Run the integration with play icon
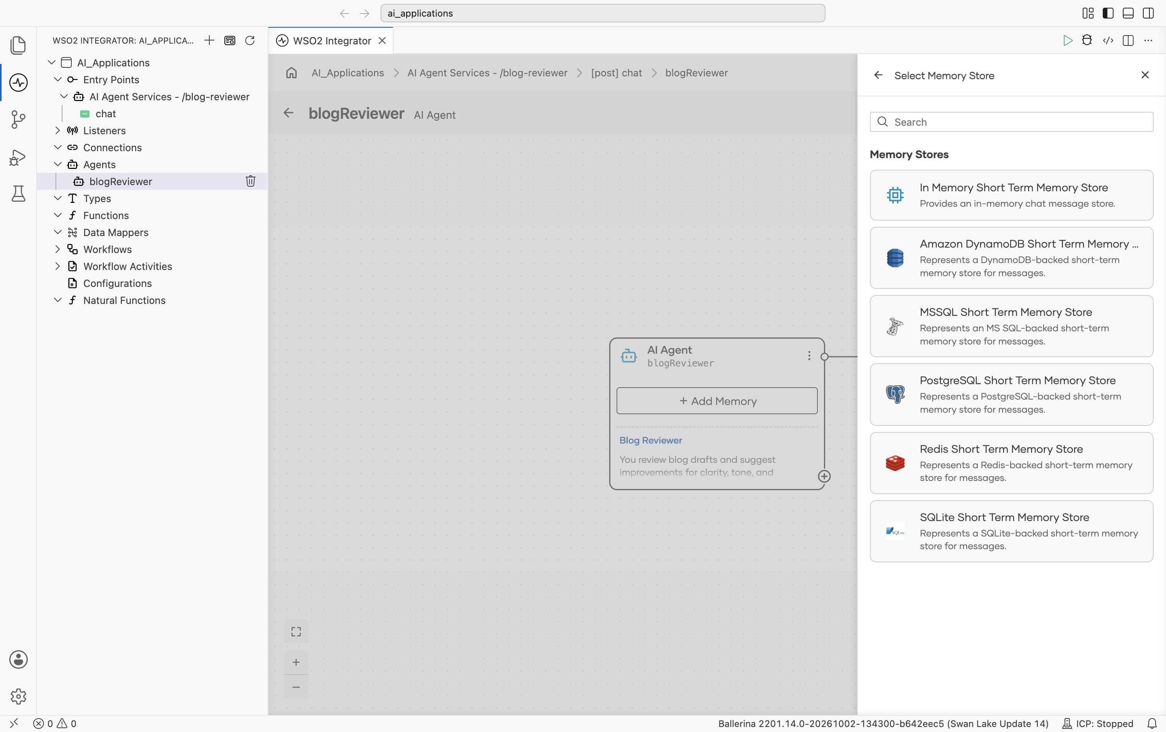The width and height of the screenshot is (1166, 732). point(1067,40)
